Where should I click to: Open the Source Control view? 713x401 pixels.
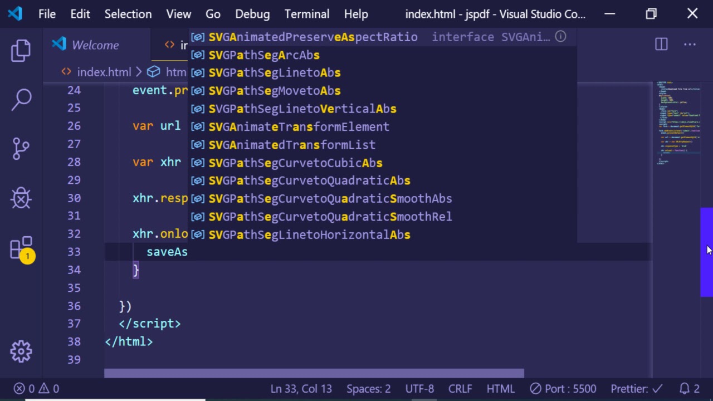point(21,149)
